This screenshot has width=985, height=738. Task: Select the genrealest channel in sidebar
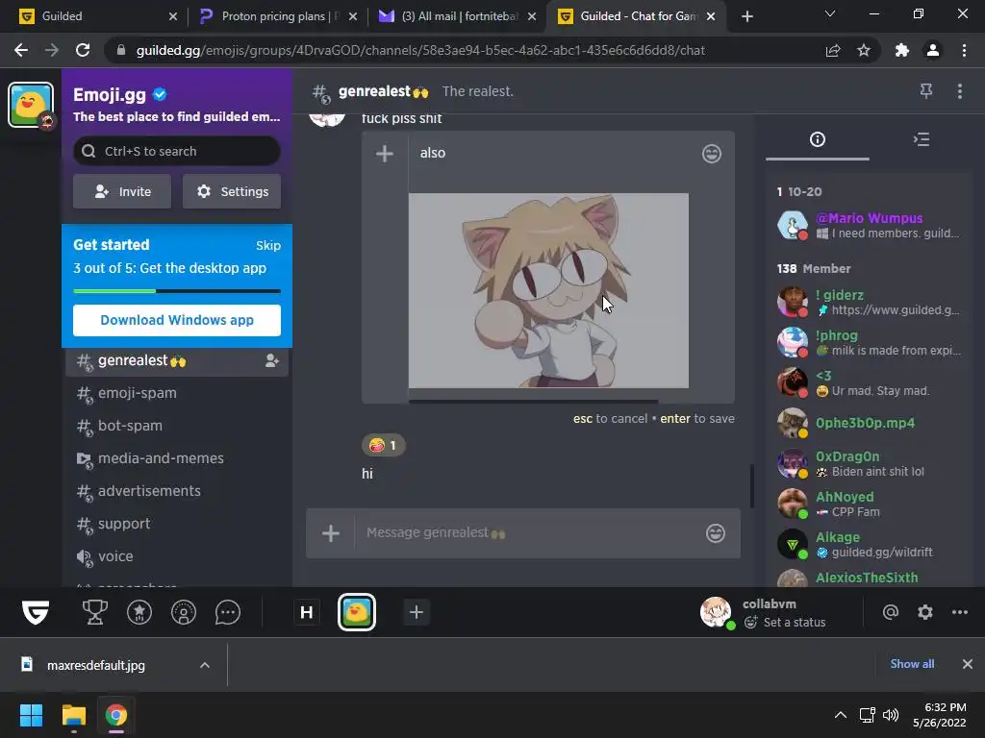(177, 361)
